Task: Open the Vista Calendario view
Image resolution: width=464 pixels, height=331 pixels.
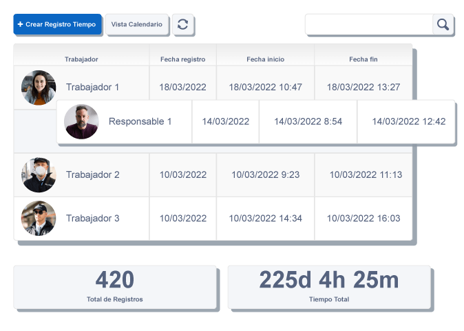Action: (x=137, y=24)
